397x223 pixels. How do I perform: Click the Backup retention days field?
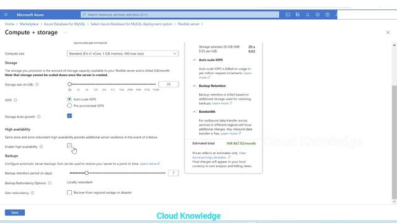click(x=173, y=173)
